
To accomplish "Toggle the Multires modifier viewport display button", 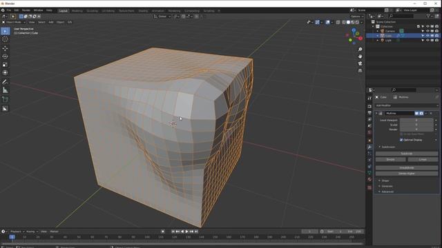I will tap(416, 113).
